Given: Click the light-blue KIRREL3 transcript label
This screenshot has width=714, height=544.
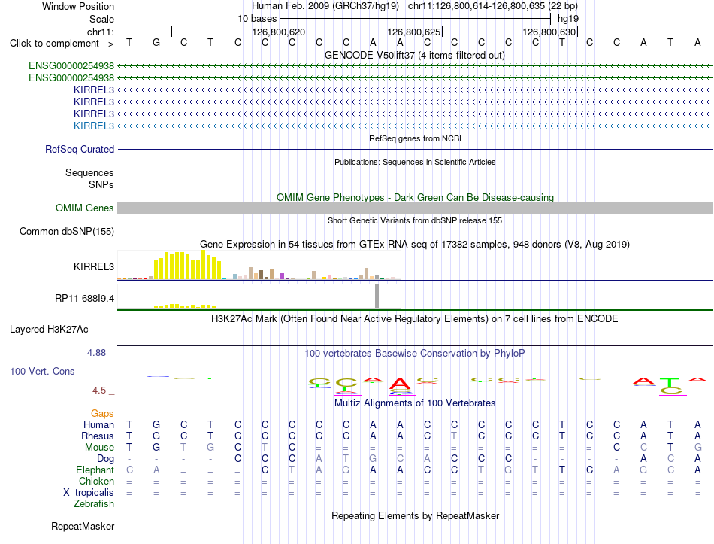Looking at the screenshot, I should point(94,126).
